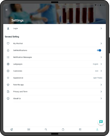
Task: Click the bell icon for notifications
Action: pos(8,50)
